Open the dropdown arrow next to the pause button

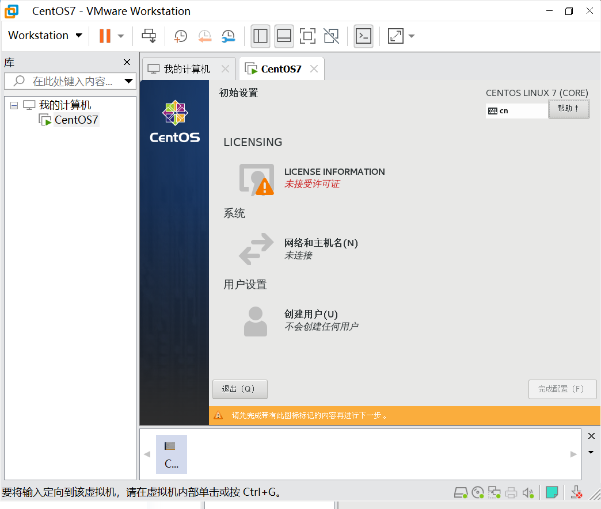point(121,36)
